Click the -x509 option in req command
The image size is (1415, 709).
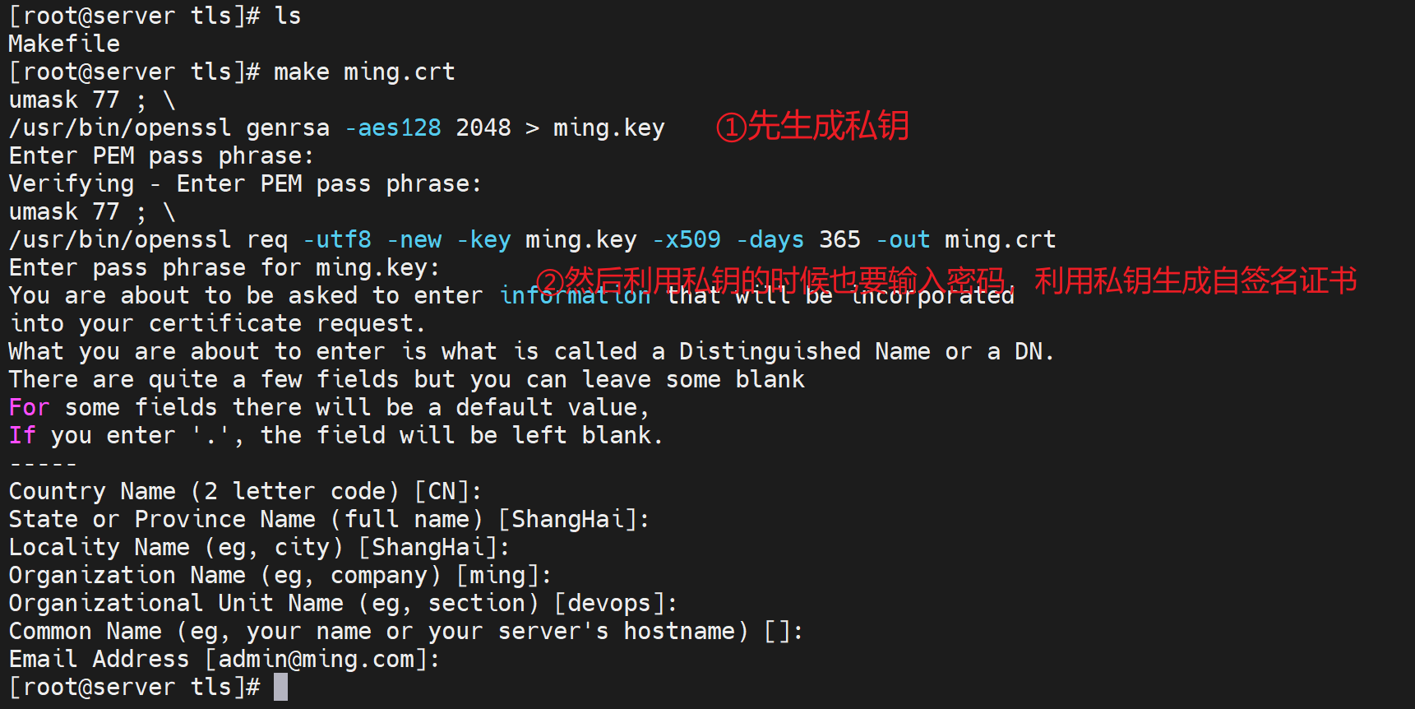pyautogui.click(x=686, y=239)
